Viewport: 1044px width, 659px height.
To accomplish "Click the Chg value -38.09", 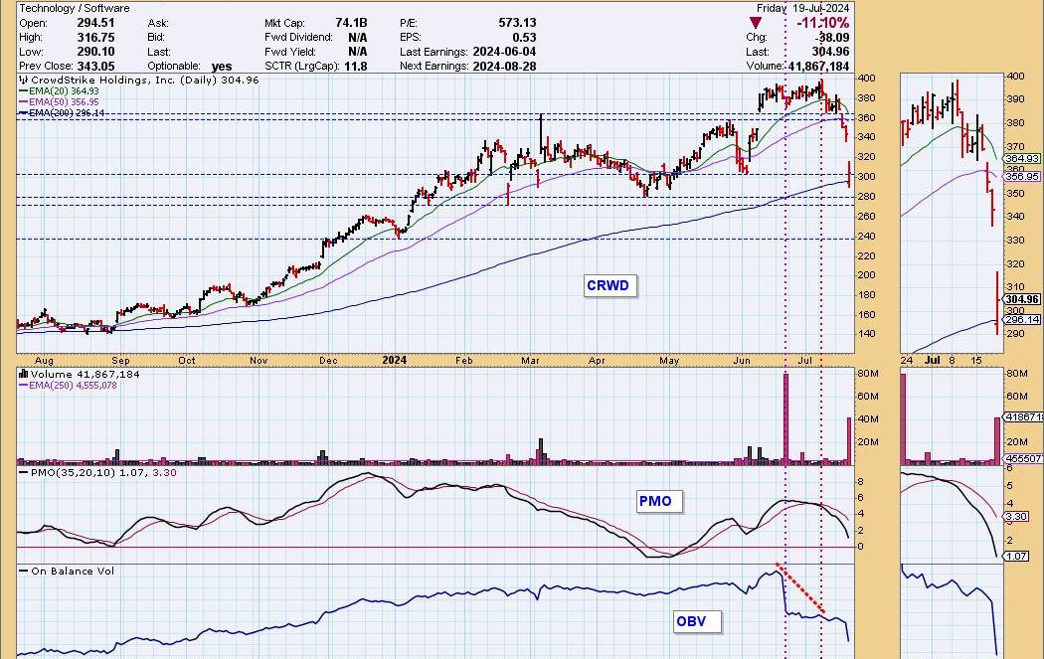I will 831,38.
